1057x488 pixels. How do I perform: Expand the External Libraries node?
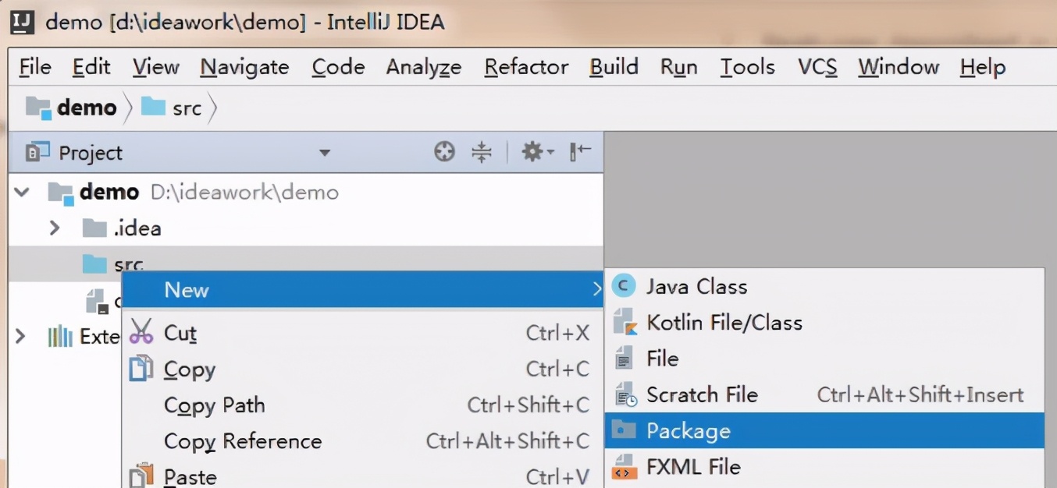21,337
